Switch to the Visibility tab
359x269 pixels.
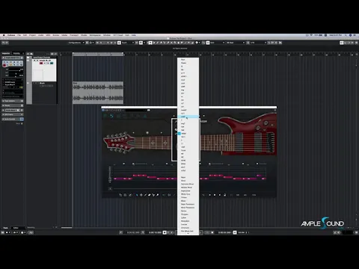pos(16,53)
